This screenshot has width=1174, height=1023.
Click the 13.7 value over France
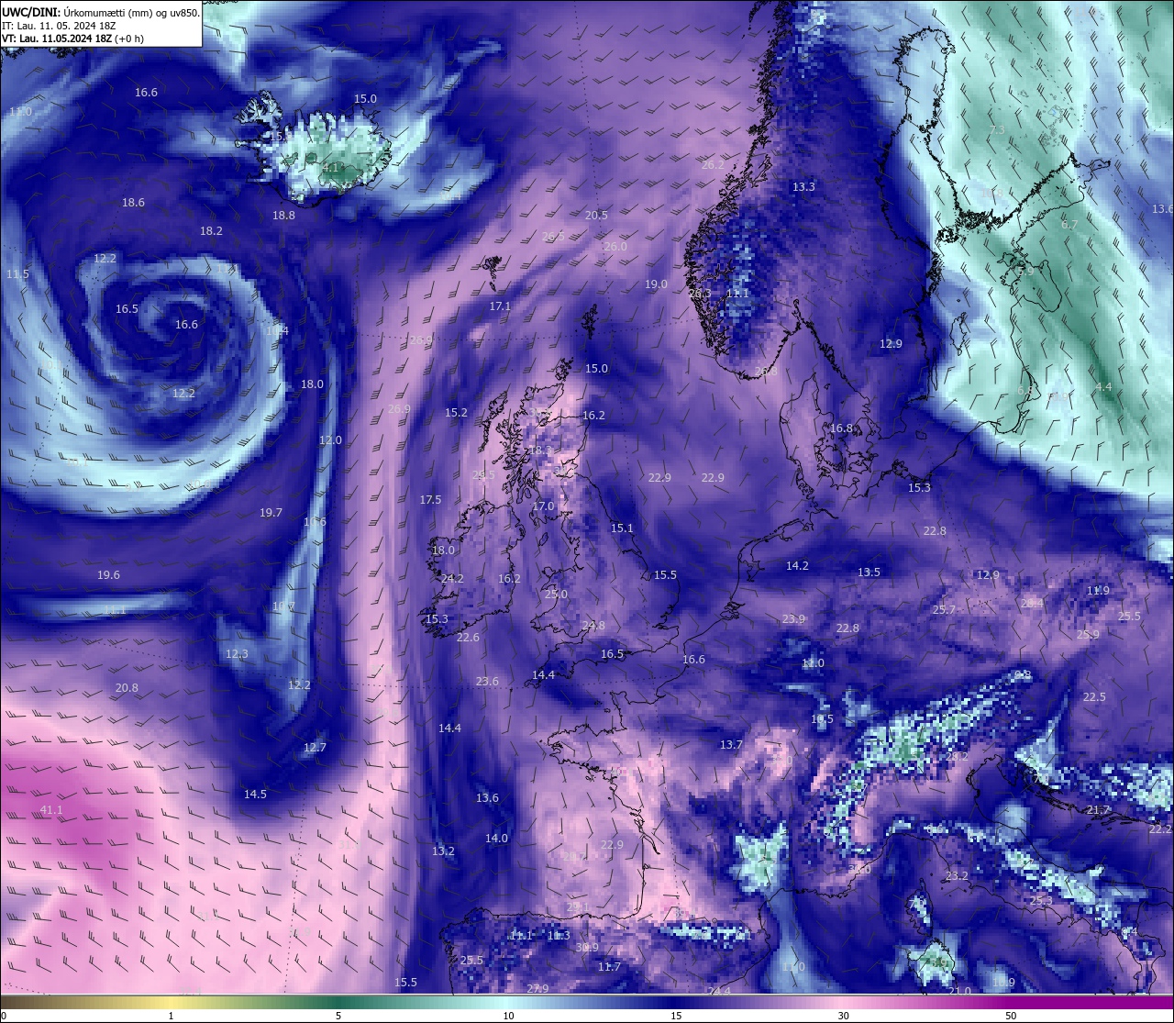pyautogui.click(x=731, y=745)
